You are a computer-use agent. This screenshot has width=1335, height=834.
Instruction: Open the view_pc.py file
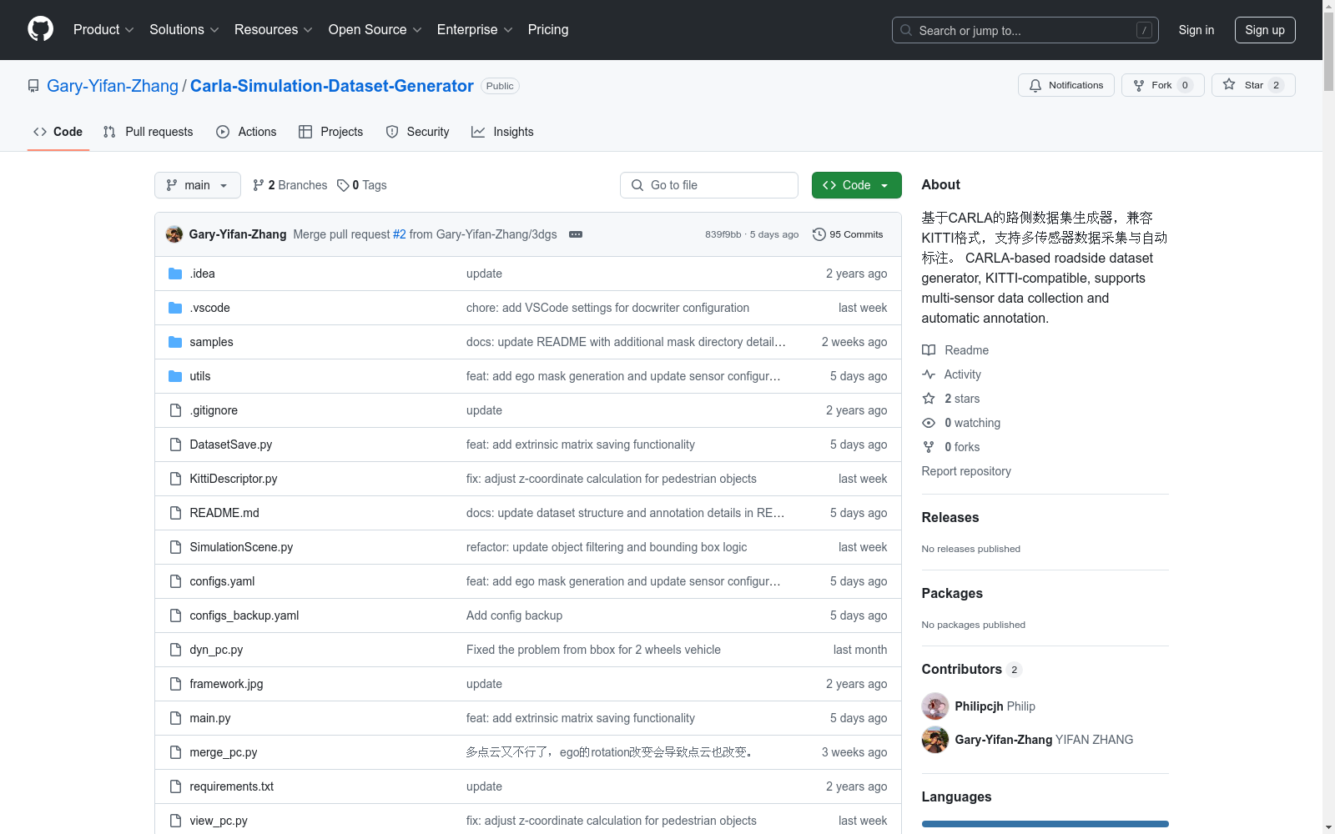(219, 821)
